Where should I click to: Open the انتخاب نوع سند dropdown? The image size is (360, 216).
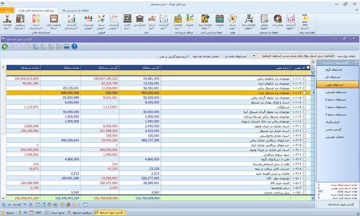253,56
